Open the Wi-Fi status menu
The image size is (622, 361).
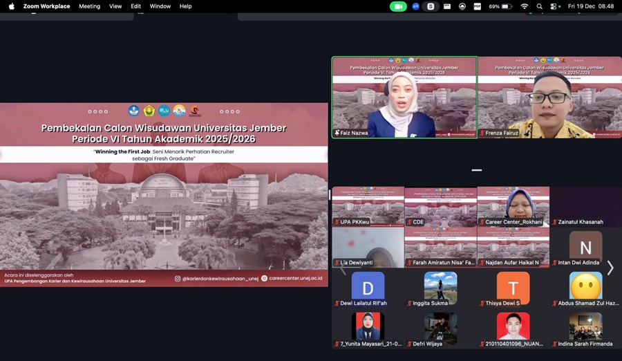(524, 6)
